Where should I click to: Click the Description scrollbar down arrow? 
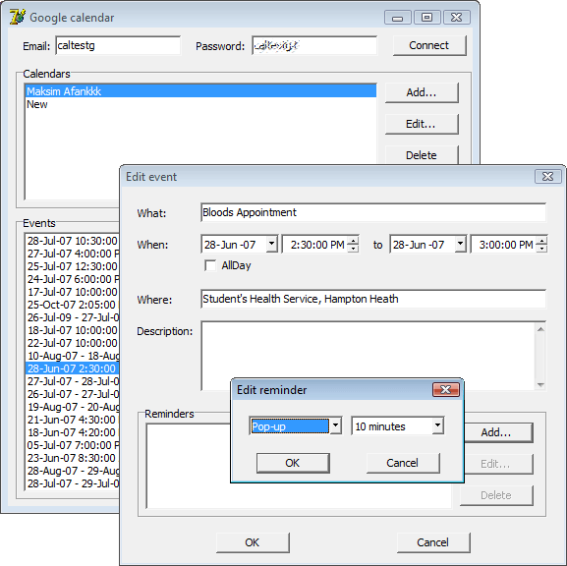coord(540,385)
